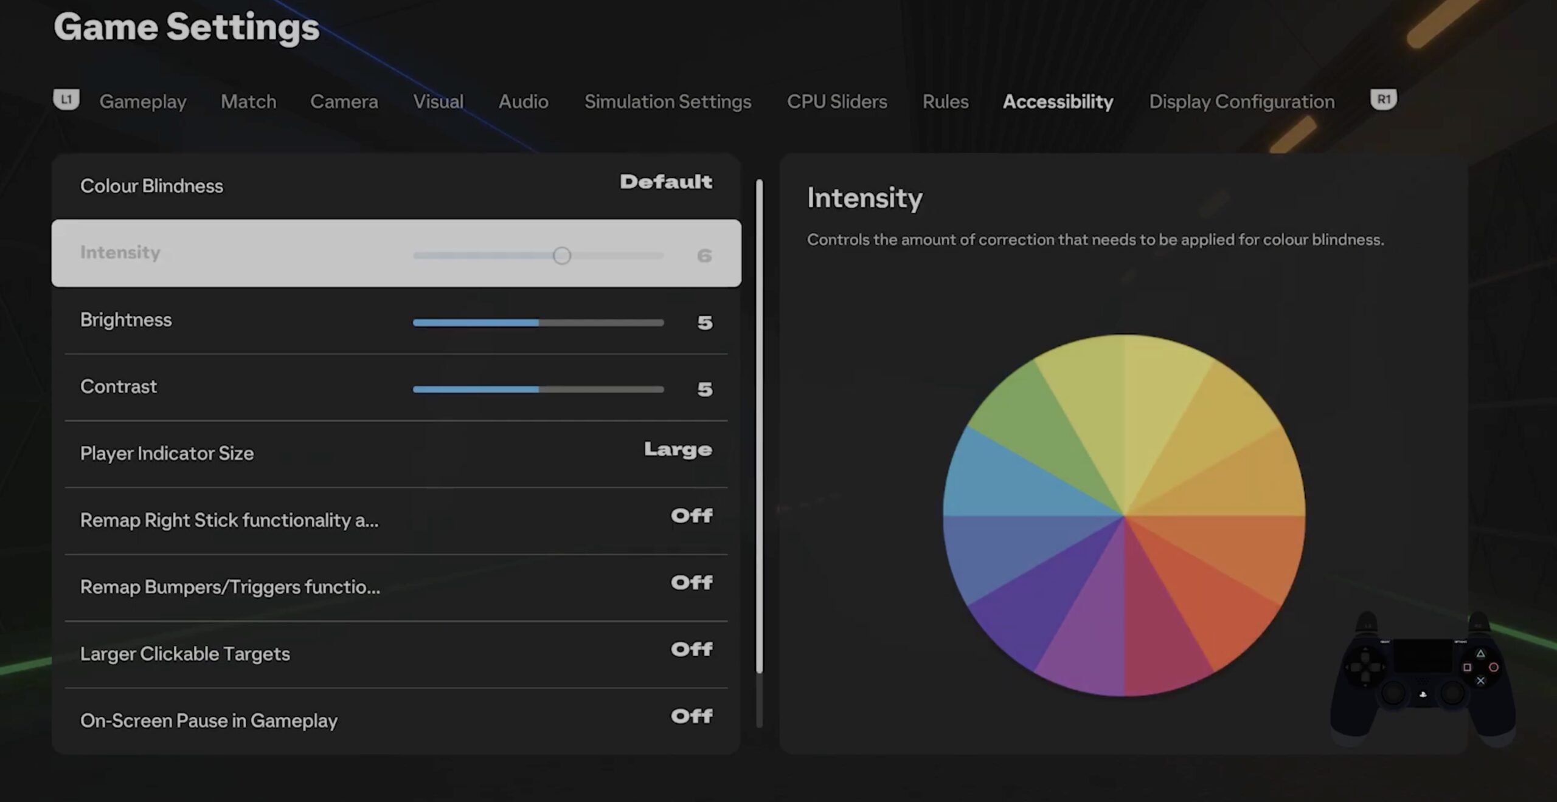Select the Brightness row label

click(126, 320)
